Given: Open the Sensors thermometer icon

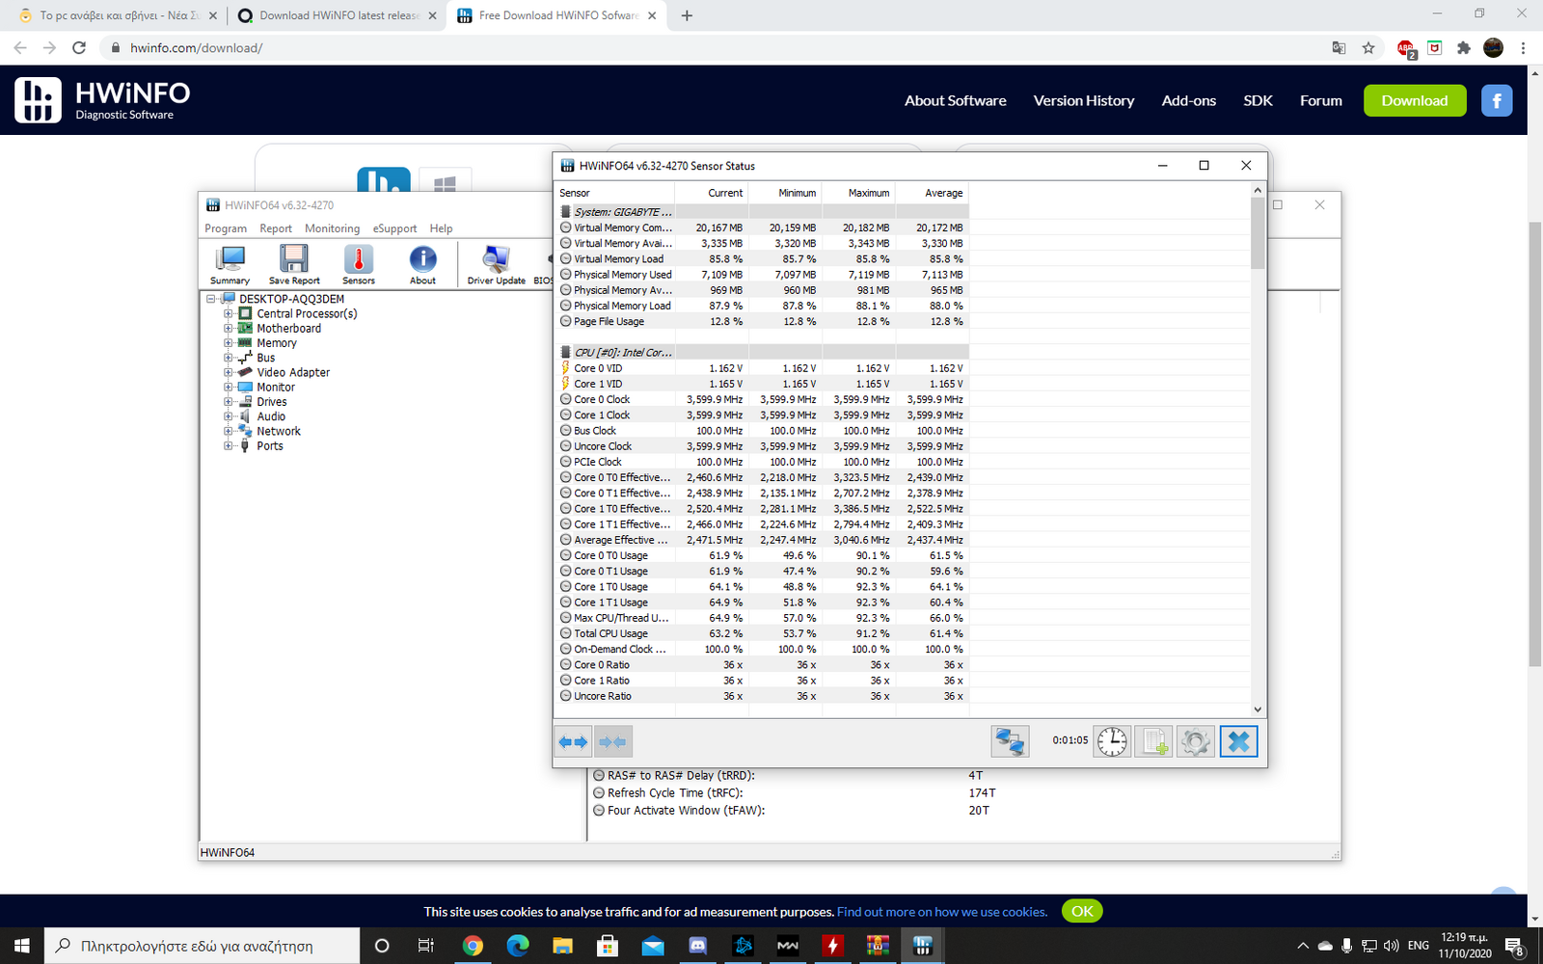Looking at the screenshot, I should [359, 264].
